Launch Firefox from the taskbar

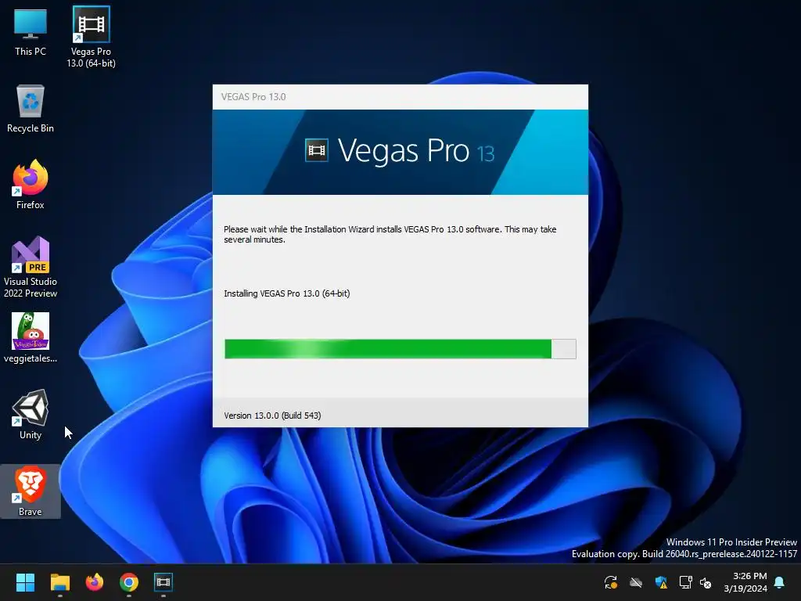[x=95, y=582]
